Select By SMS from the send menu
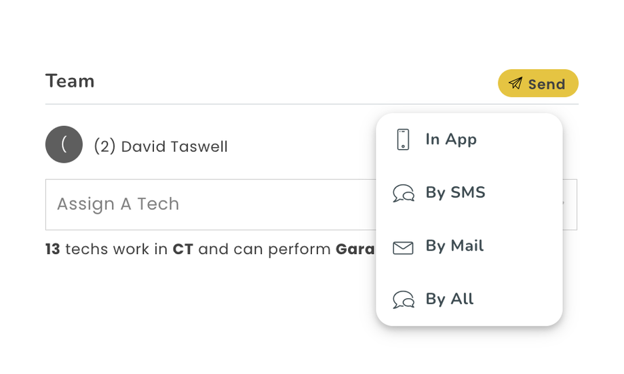624x374 pixels. click(455, 193)
